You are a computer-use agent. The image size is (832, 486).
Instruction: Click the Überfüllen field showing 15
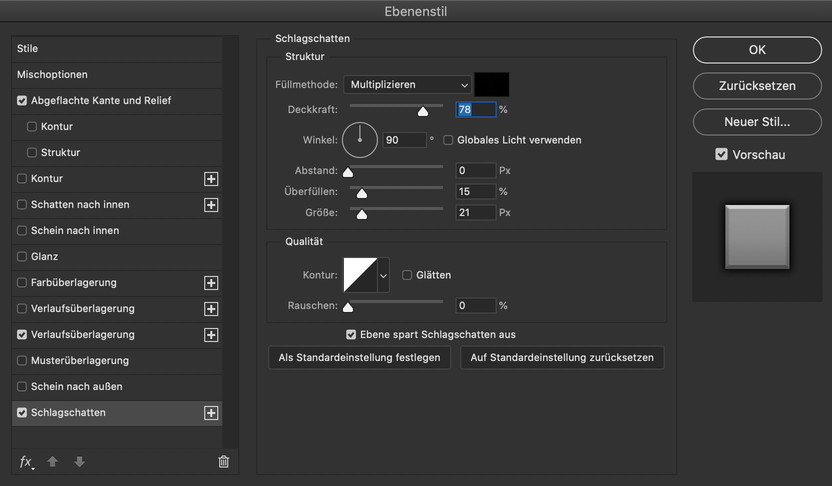pos(476,191)
